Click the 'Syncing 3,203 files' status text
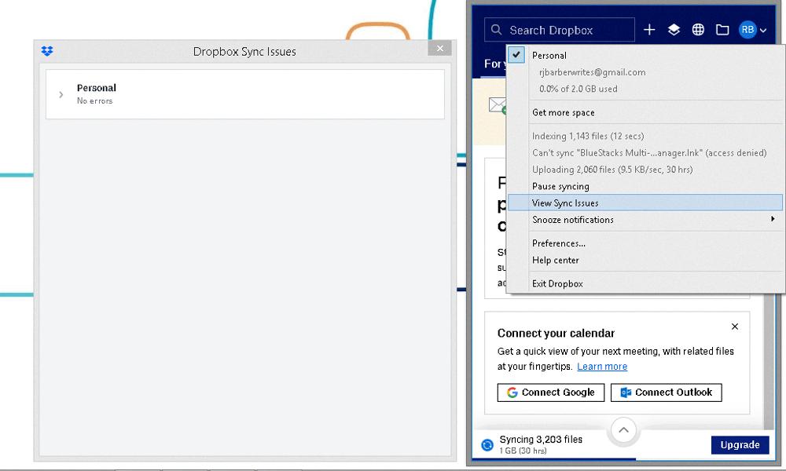 [x=541, y=440]
